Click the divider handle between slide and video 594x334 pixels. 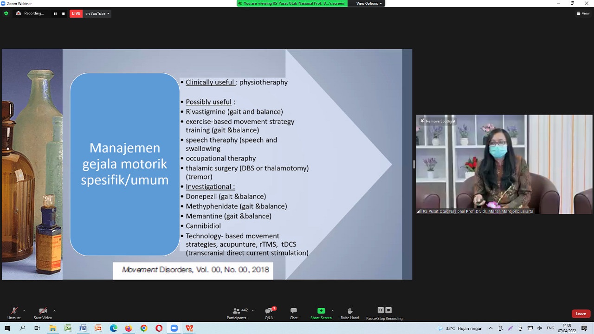414,164
